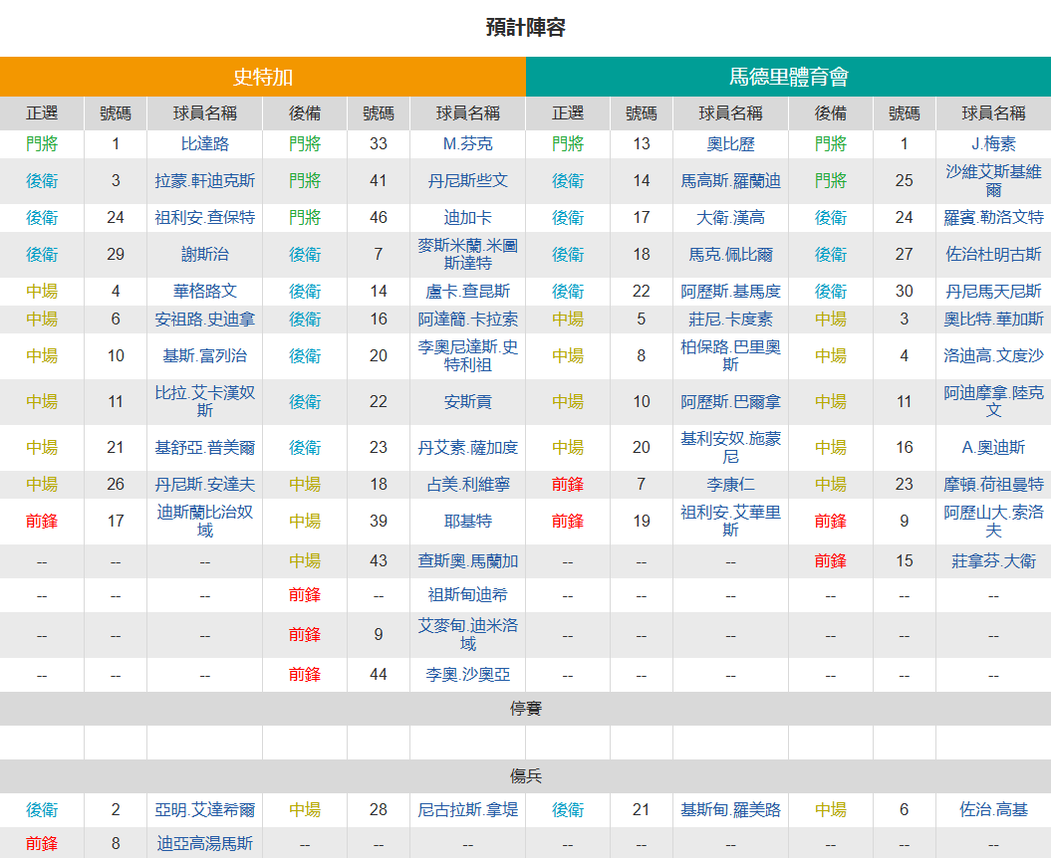Open forward 李康仁 player link
The image size is (1051, 858).
tap(730, 485)
